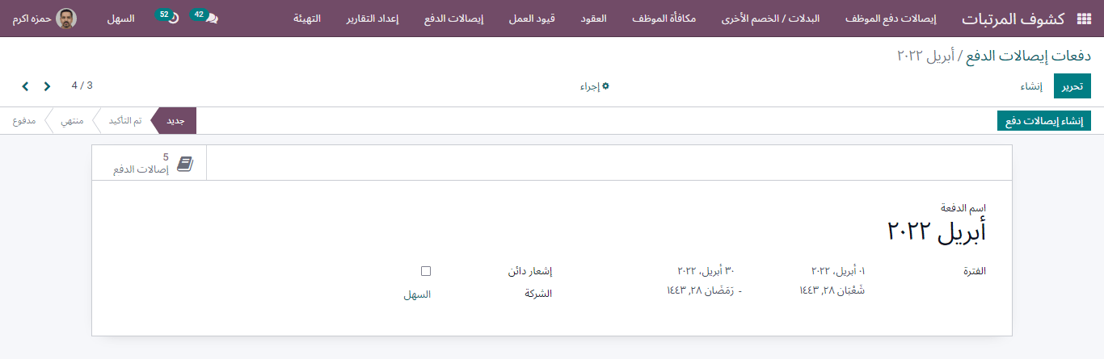The width and height of the screenshot is (1104, 359).
Task: Open the apps grid menu icon
Action: click(1083, 19)
